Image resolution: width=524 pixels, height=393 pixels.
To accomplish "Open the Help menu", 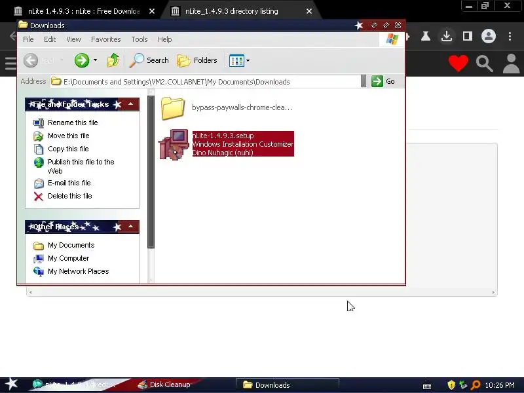I will point(165,39).
